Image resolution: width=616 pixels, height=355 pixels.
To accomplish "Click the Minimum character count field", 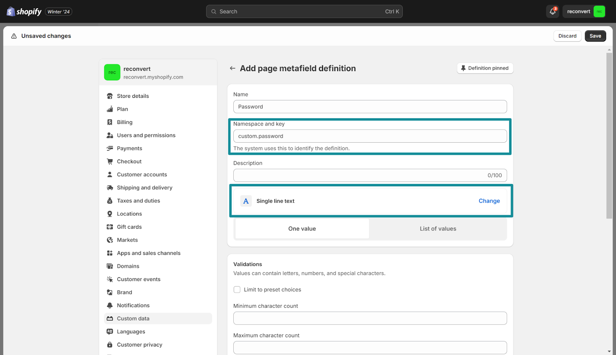I will [x=370, y=318].
